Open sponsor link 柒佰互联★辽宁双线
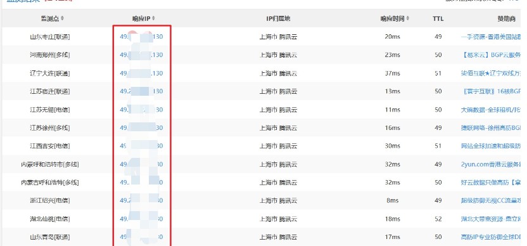The height and width of the screenshot is (246, 527). 491,73
